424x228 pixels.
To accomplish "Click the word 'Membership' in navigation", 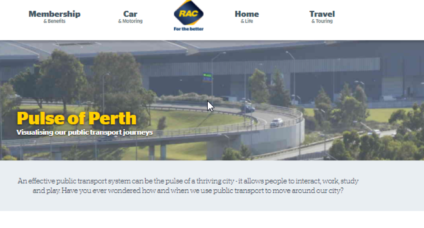I will [x=54, y=14].
